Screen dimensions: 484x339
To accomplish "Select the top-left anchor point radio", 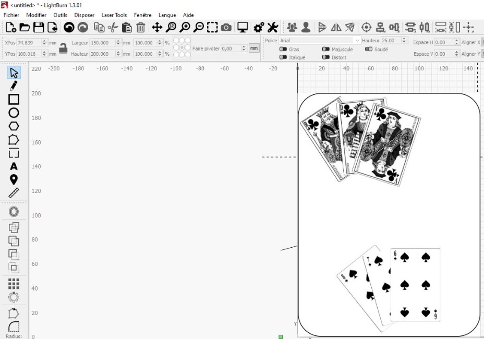I will [176, 41].
